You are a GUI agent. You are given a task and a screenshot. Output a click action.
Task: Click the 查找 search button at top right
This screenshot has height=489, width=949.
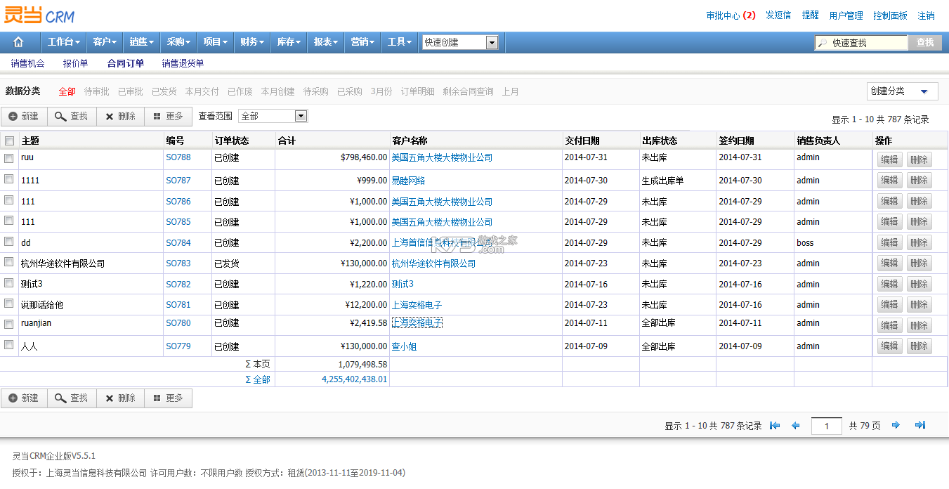coord(925,43)
